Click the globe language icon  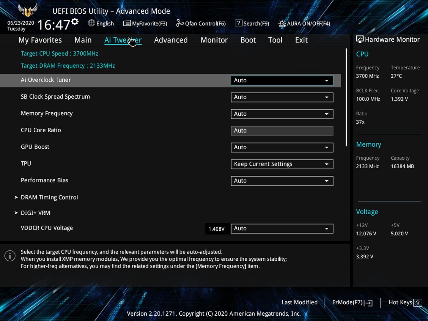[x=92, y=23]
